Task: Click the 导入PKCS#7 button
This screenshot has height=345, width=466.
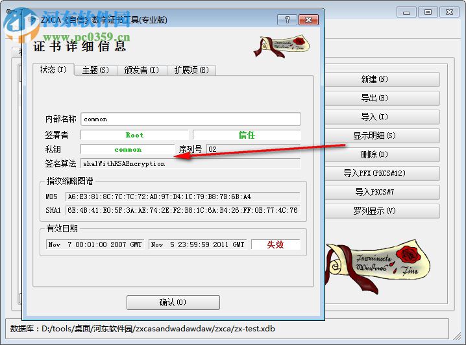Action: point(382,192)
